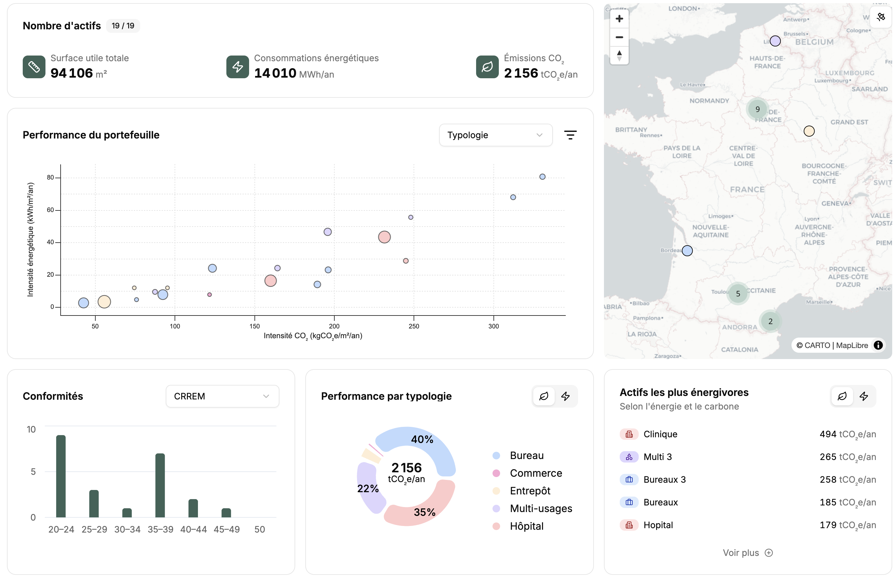Click the Clinique asset icon
The image size is (896, 578).
(x=629, y=434)
